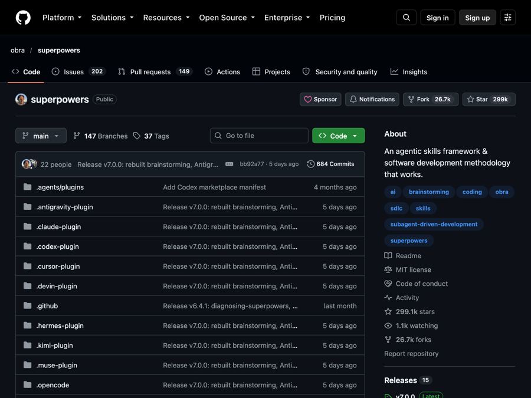Expand the Platform menu
Screen dimensions: 531x398
point(62,18)
